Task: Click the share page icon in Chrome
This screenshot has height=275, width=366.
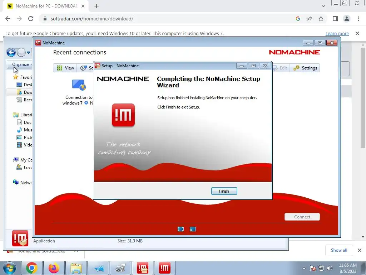Action: point(310,19)
